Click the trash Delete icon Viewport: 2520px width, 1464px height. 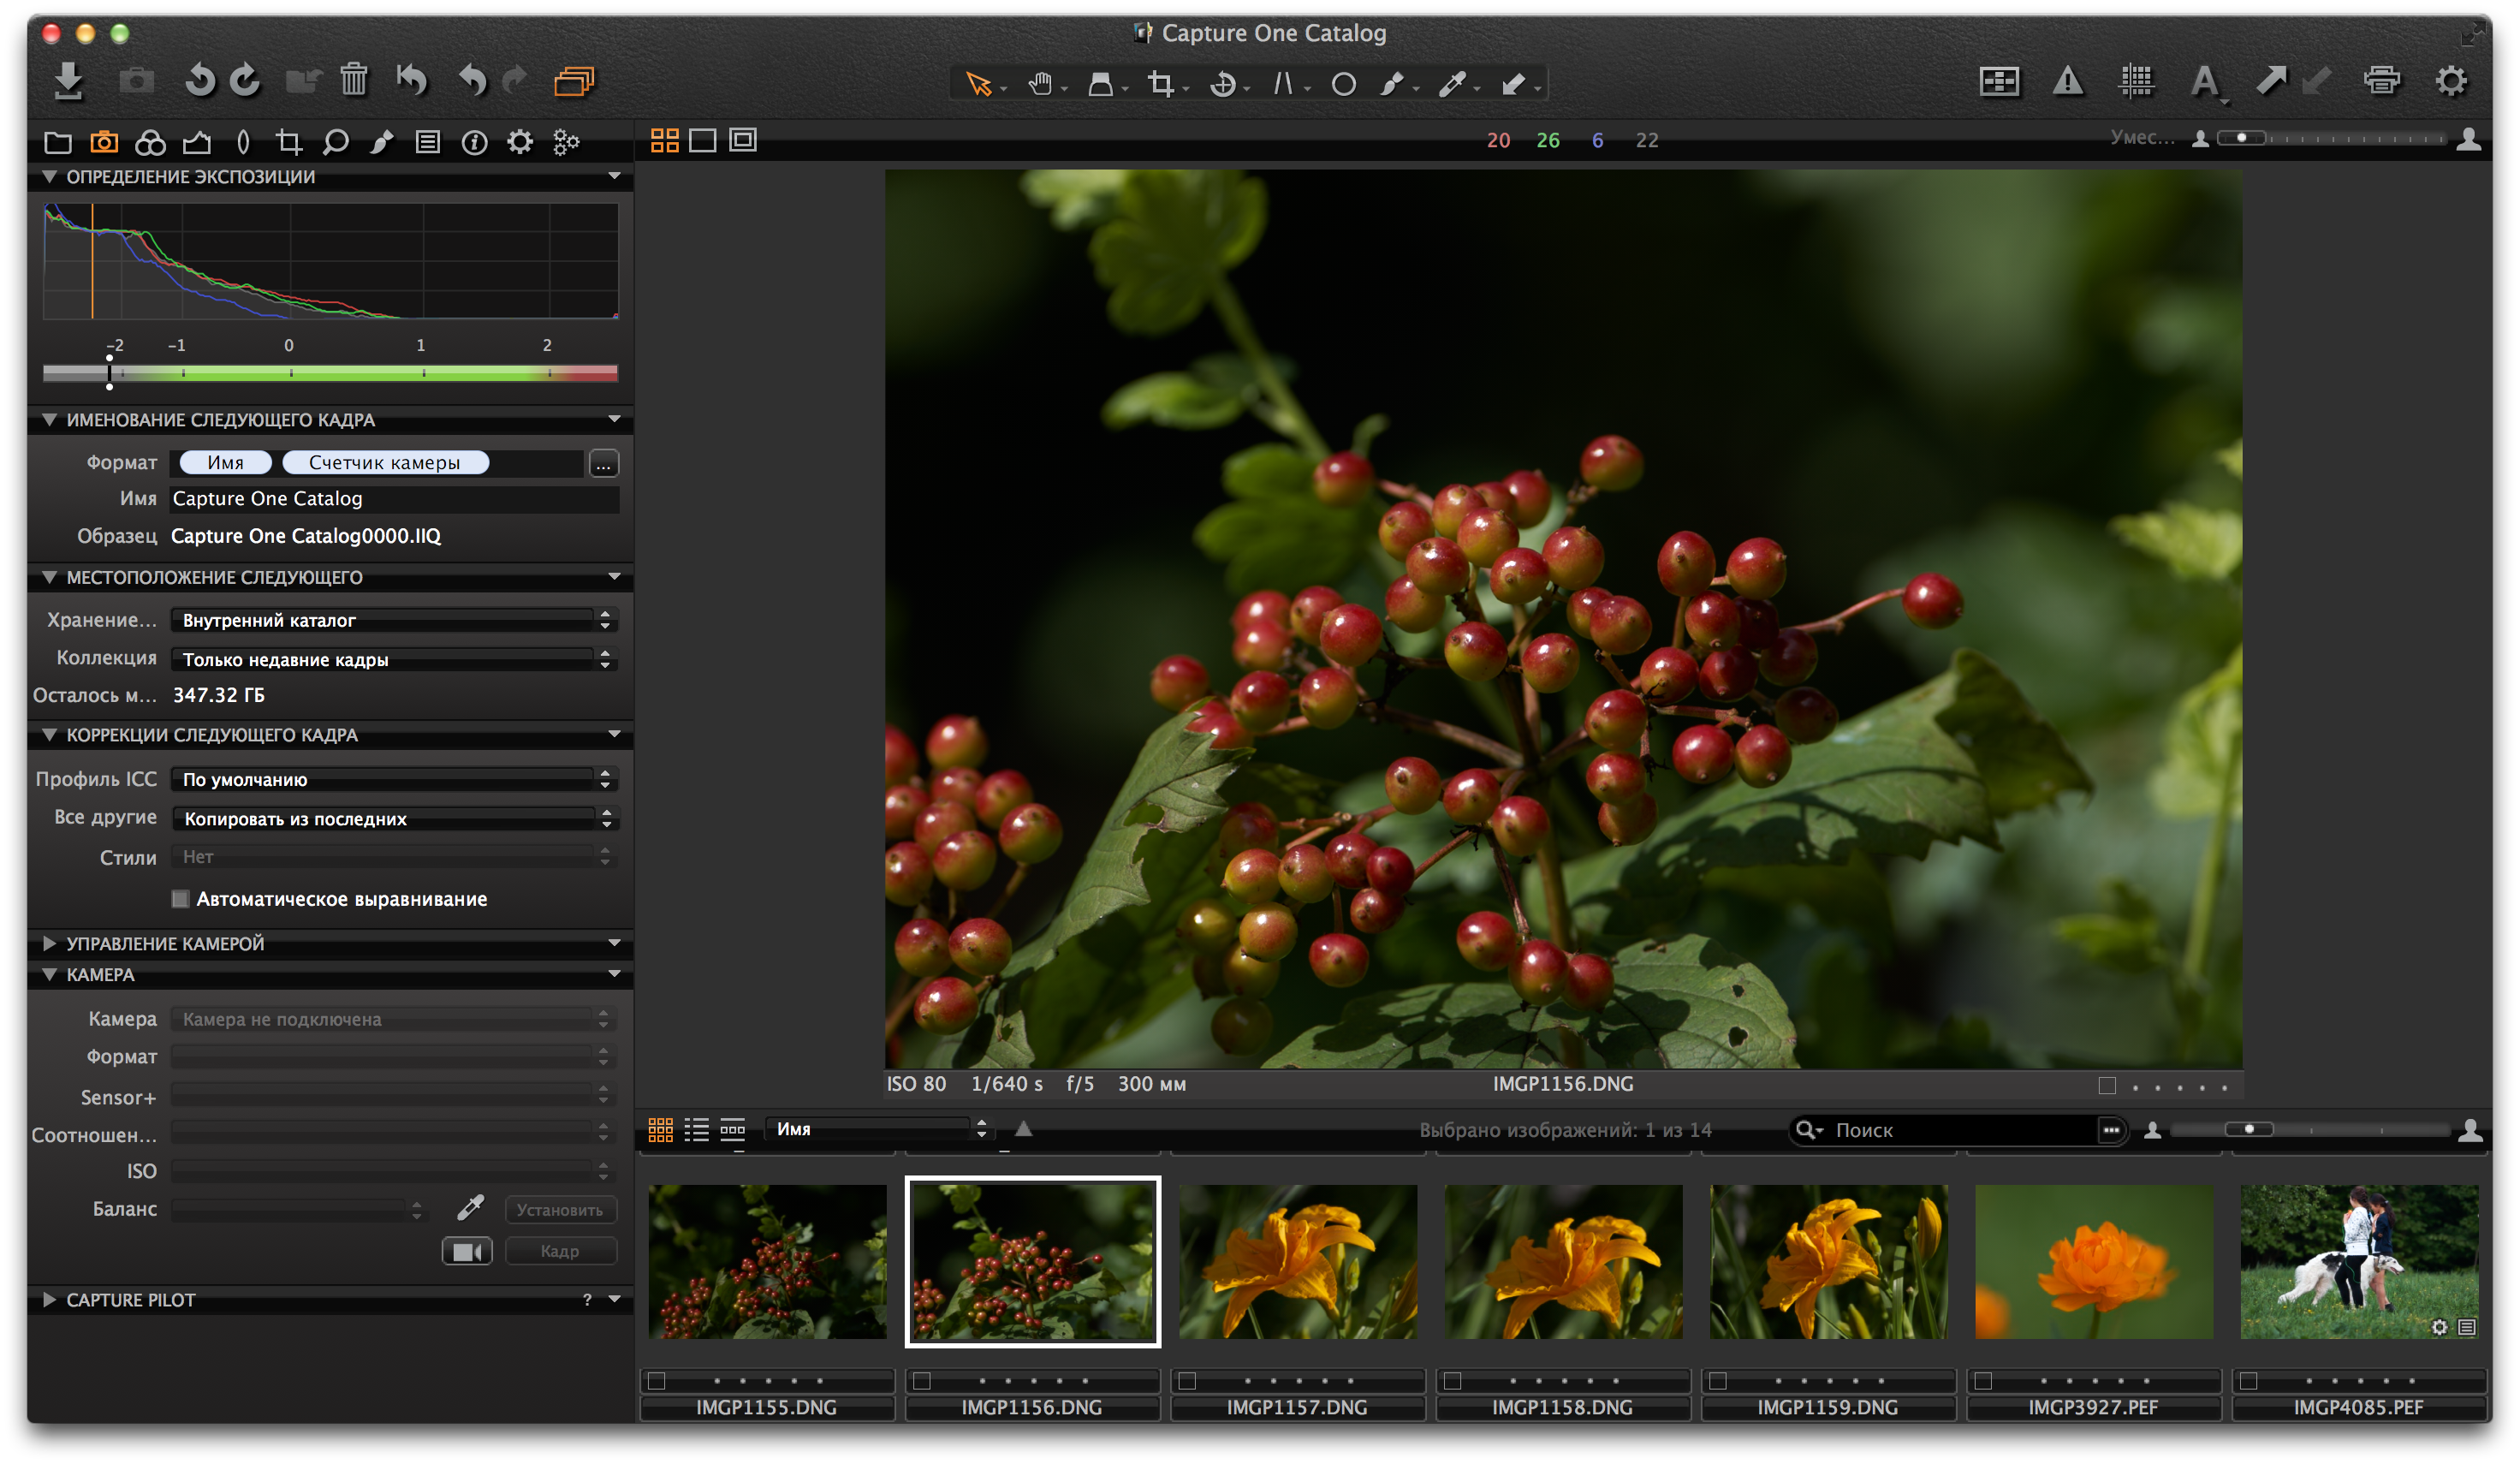coord(354,80)
